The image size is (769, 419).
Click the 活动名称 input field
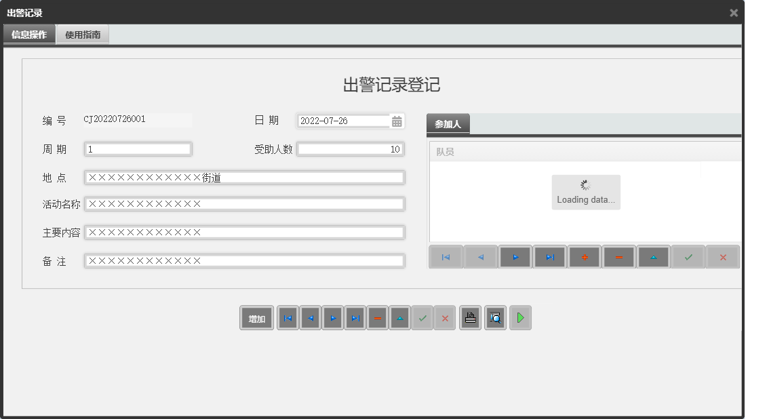pos(244,204)
